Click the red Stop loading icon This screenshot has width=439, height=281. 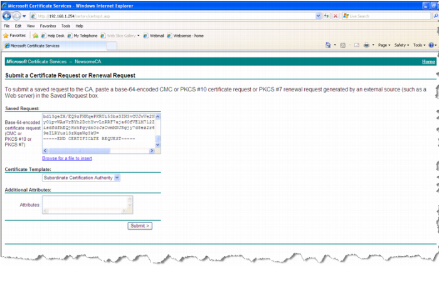point(336,16)
